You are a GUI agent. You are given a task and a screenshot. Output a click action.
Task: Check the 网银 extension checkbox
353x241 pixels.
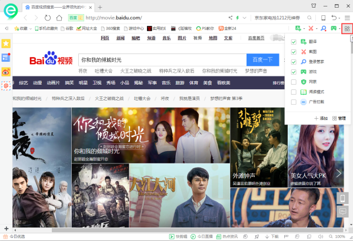coord(294,82)
